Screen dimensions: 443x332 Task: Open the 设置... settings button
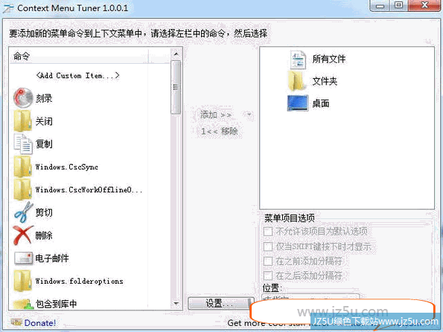(221, 304)
